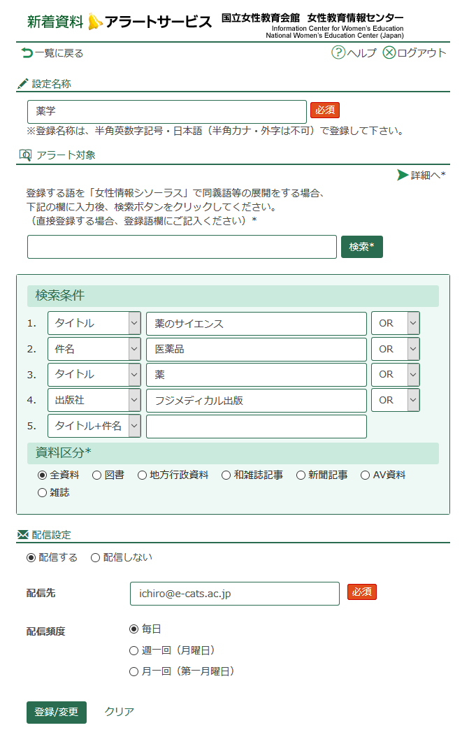Select the 配信する radio button
This screenshot has width=469, height=737.
coord(31,557)
